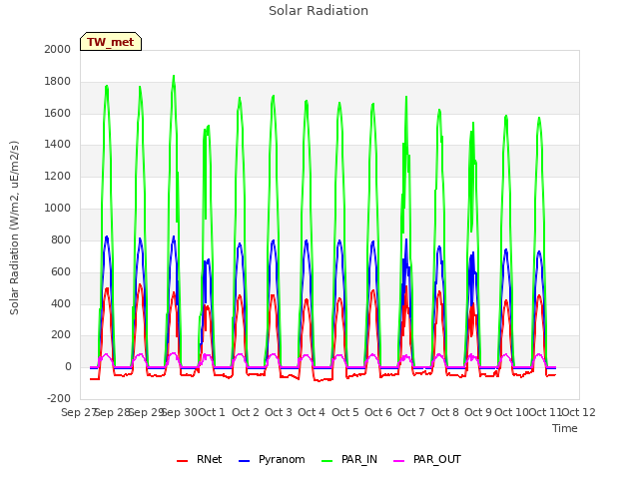Click the 200 y-axis tick label
This screenshot has width=639, height=479.
61,335
